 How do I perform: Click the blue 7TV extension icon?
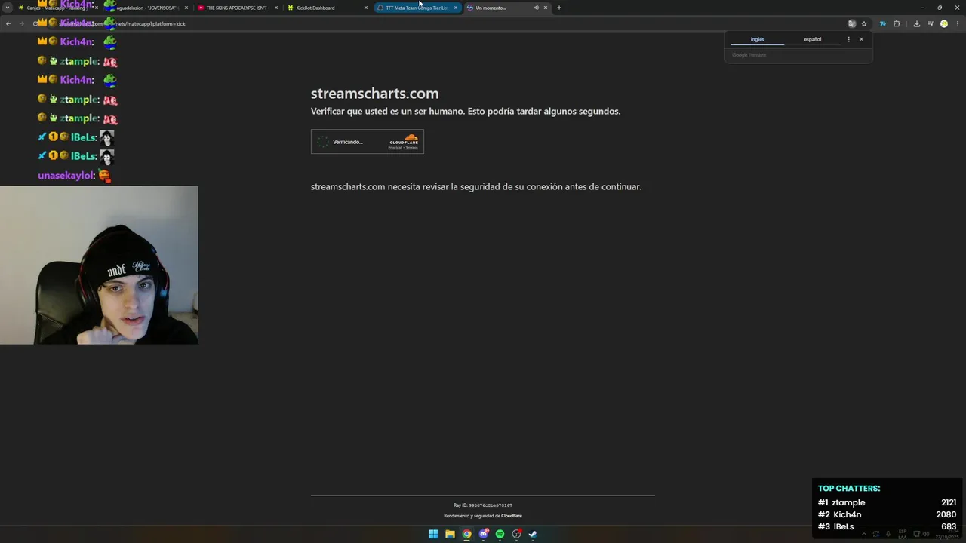tap(882, 23)
